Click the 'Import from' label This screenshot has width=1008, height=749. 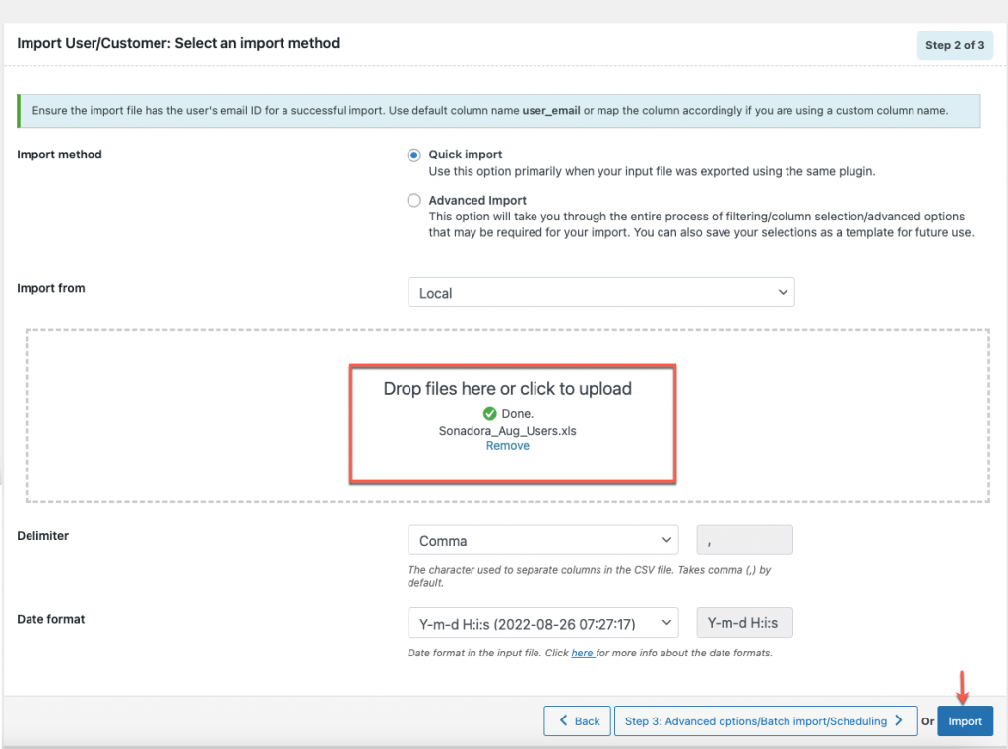(51, 288)
